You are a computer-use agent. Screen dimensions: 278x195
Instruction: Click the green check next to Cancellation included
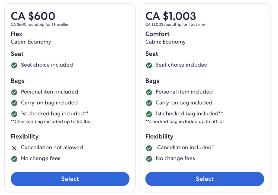tap(149, 148)
